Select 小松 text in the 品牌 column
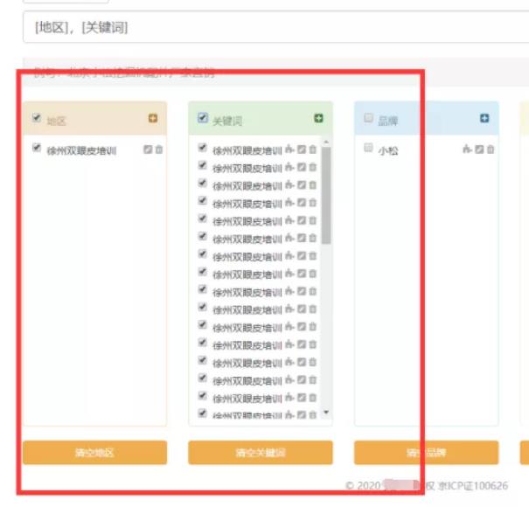Image resolution: width=529 pixels, height=507 pixels. (388, 150)
